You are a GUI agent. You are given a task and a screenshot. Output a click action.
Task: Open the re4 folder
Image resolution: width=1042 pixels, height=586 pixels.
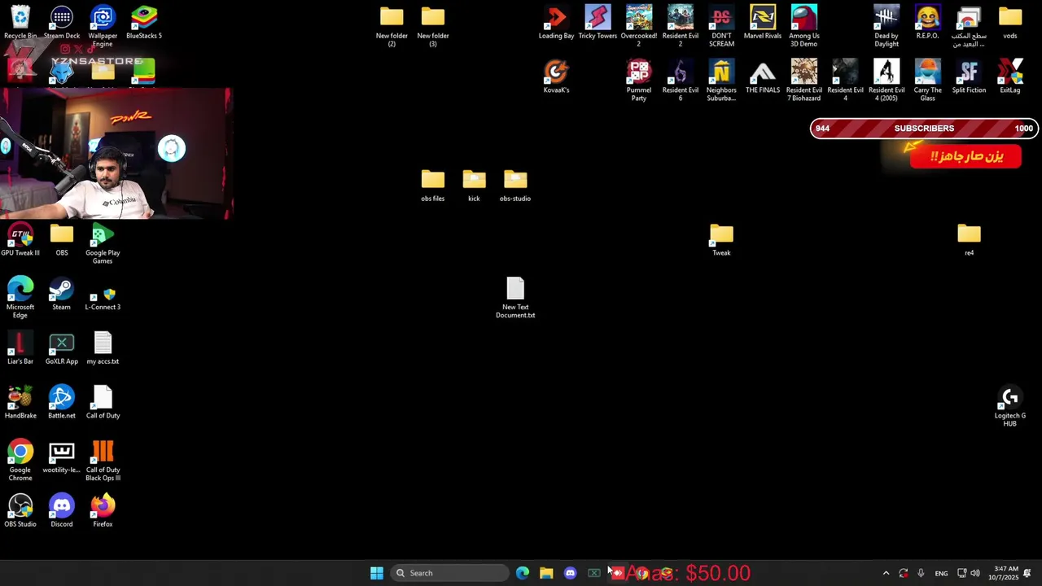pos(969,239)
